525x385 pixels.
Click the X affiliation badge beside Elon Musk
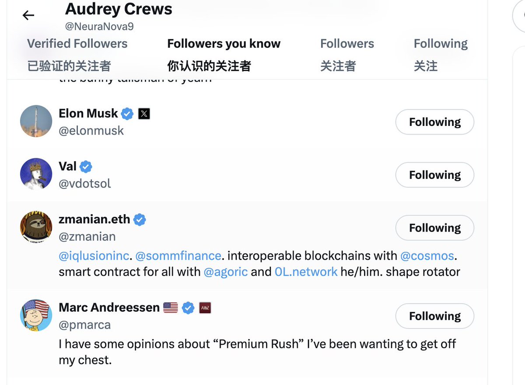pyautogui.click(x=144, y=114)
